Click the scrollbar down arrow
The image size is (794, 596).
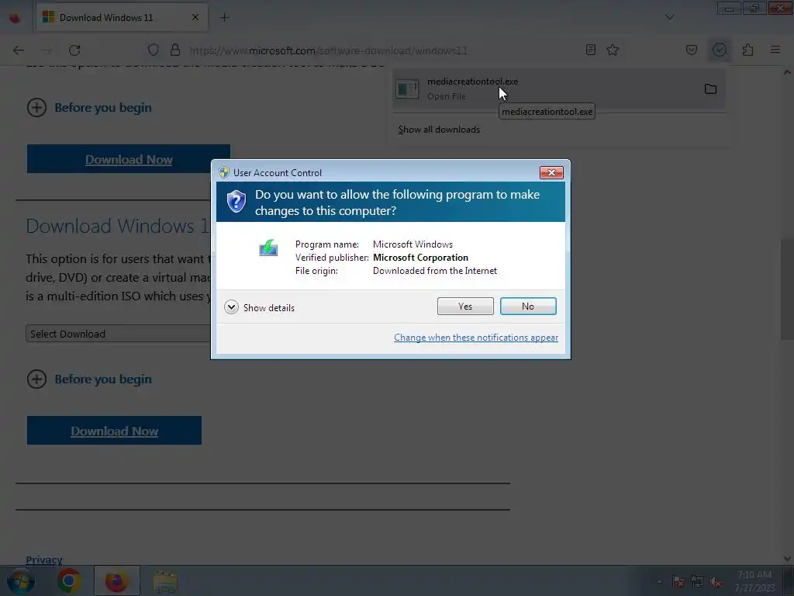point(787,559)
